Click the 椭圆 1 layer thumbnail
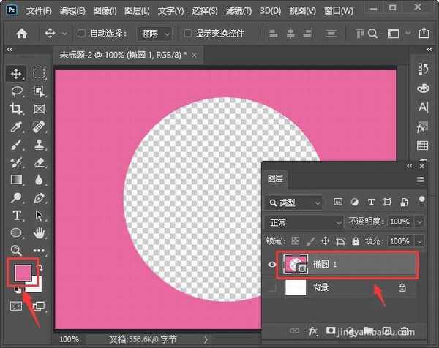 tap(293, 265)
